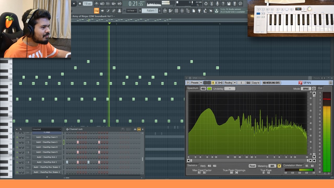Click the undo history circular arrow icon
This screenshot has width=334, height=188.
coord(206,4)
